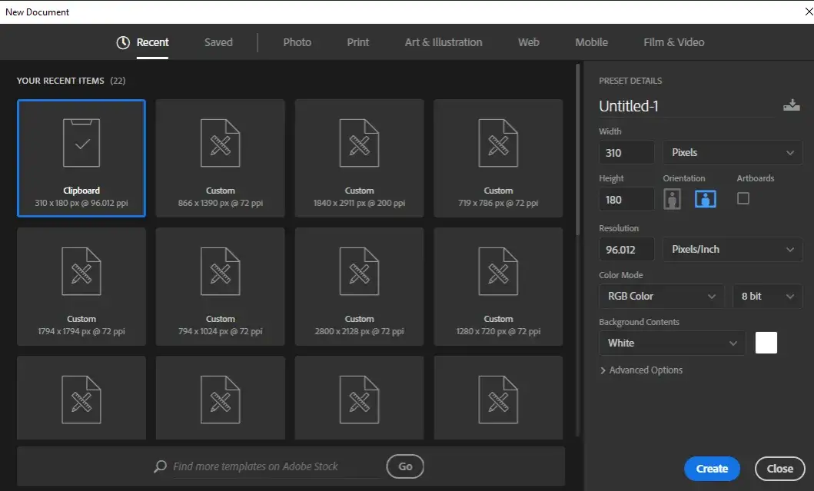
Task: Open the Print category tab
Action: tap(357, 42)
